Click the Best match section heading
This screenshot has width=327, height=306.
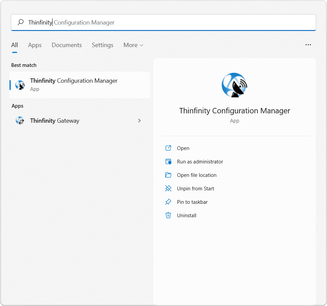pyautogui.click(x=24, y=65)
